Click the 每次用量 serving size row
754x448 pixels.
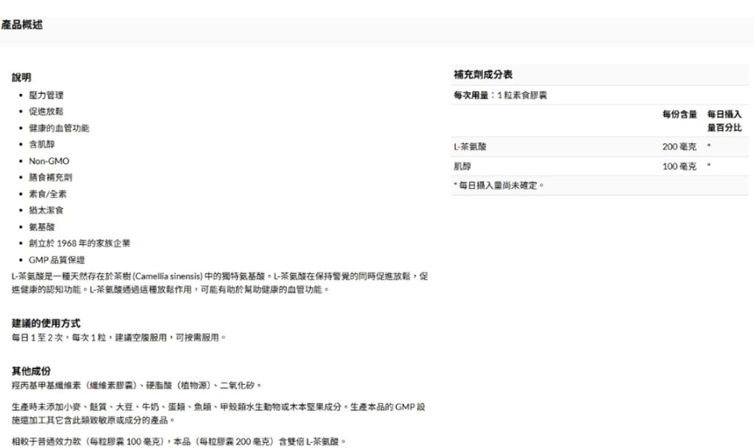[x=500, y=96]
